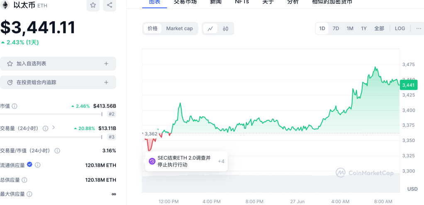Screen dimensions: 424x205
Task: Click the verified badge beside 流通供应量
Action: coord(29,165)
